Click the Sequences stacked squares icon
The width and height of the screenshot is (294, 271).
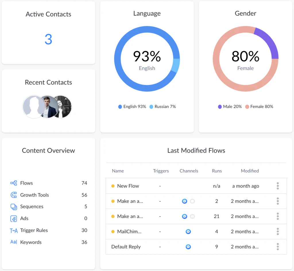pyautogui.click(x=13, y=207)
